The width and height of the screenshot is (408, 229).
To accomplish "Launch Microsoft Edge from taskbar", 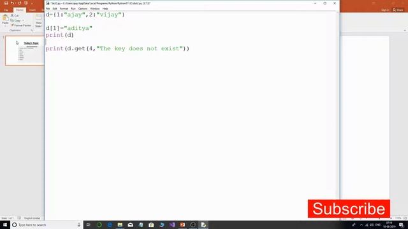I will 110,225.
